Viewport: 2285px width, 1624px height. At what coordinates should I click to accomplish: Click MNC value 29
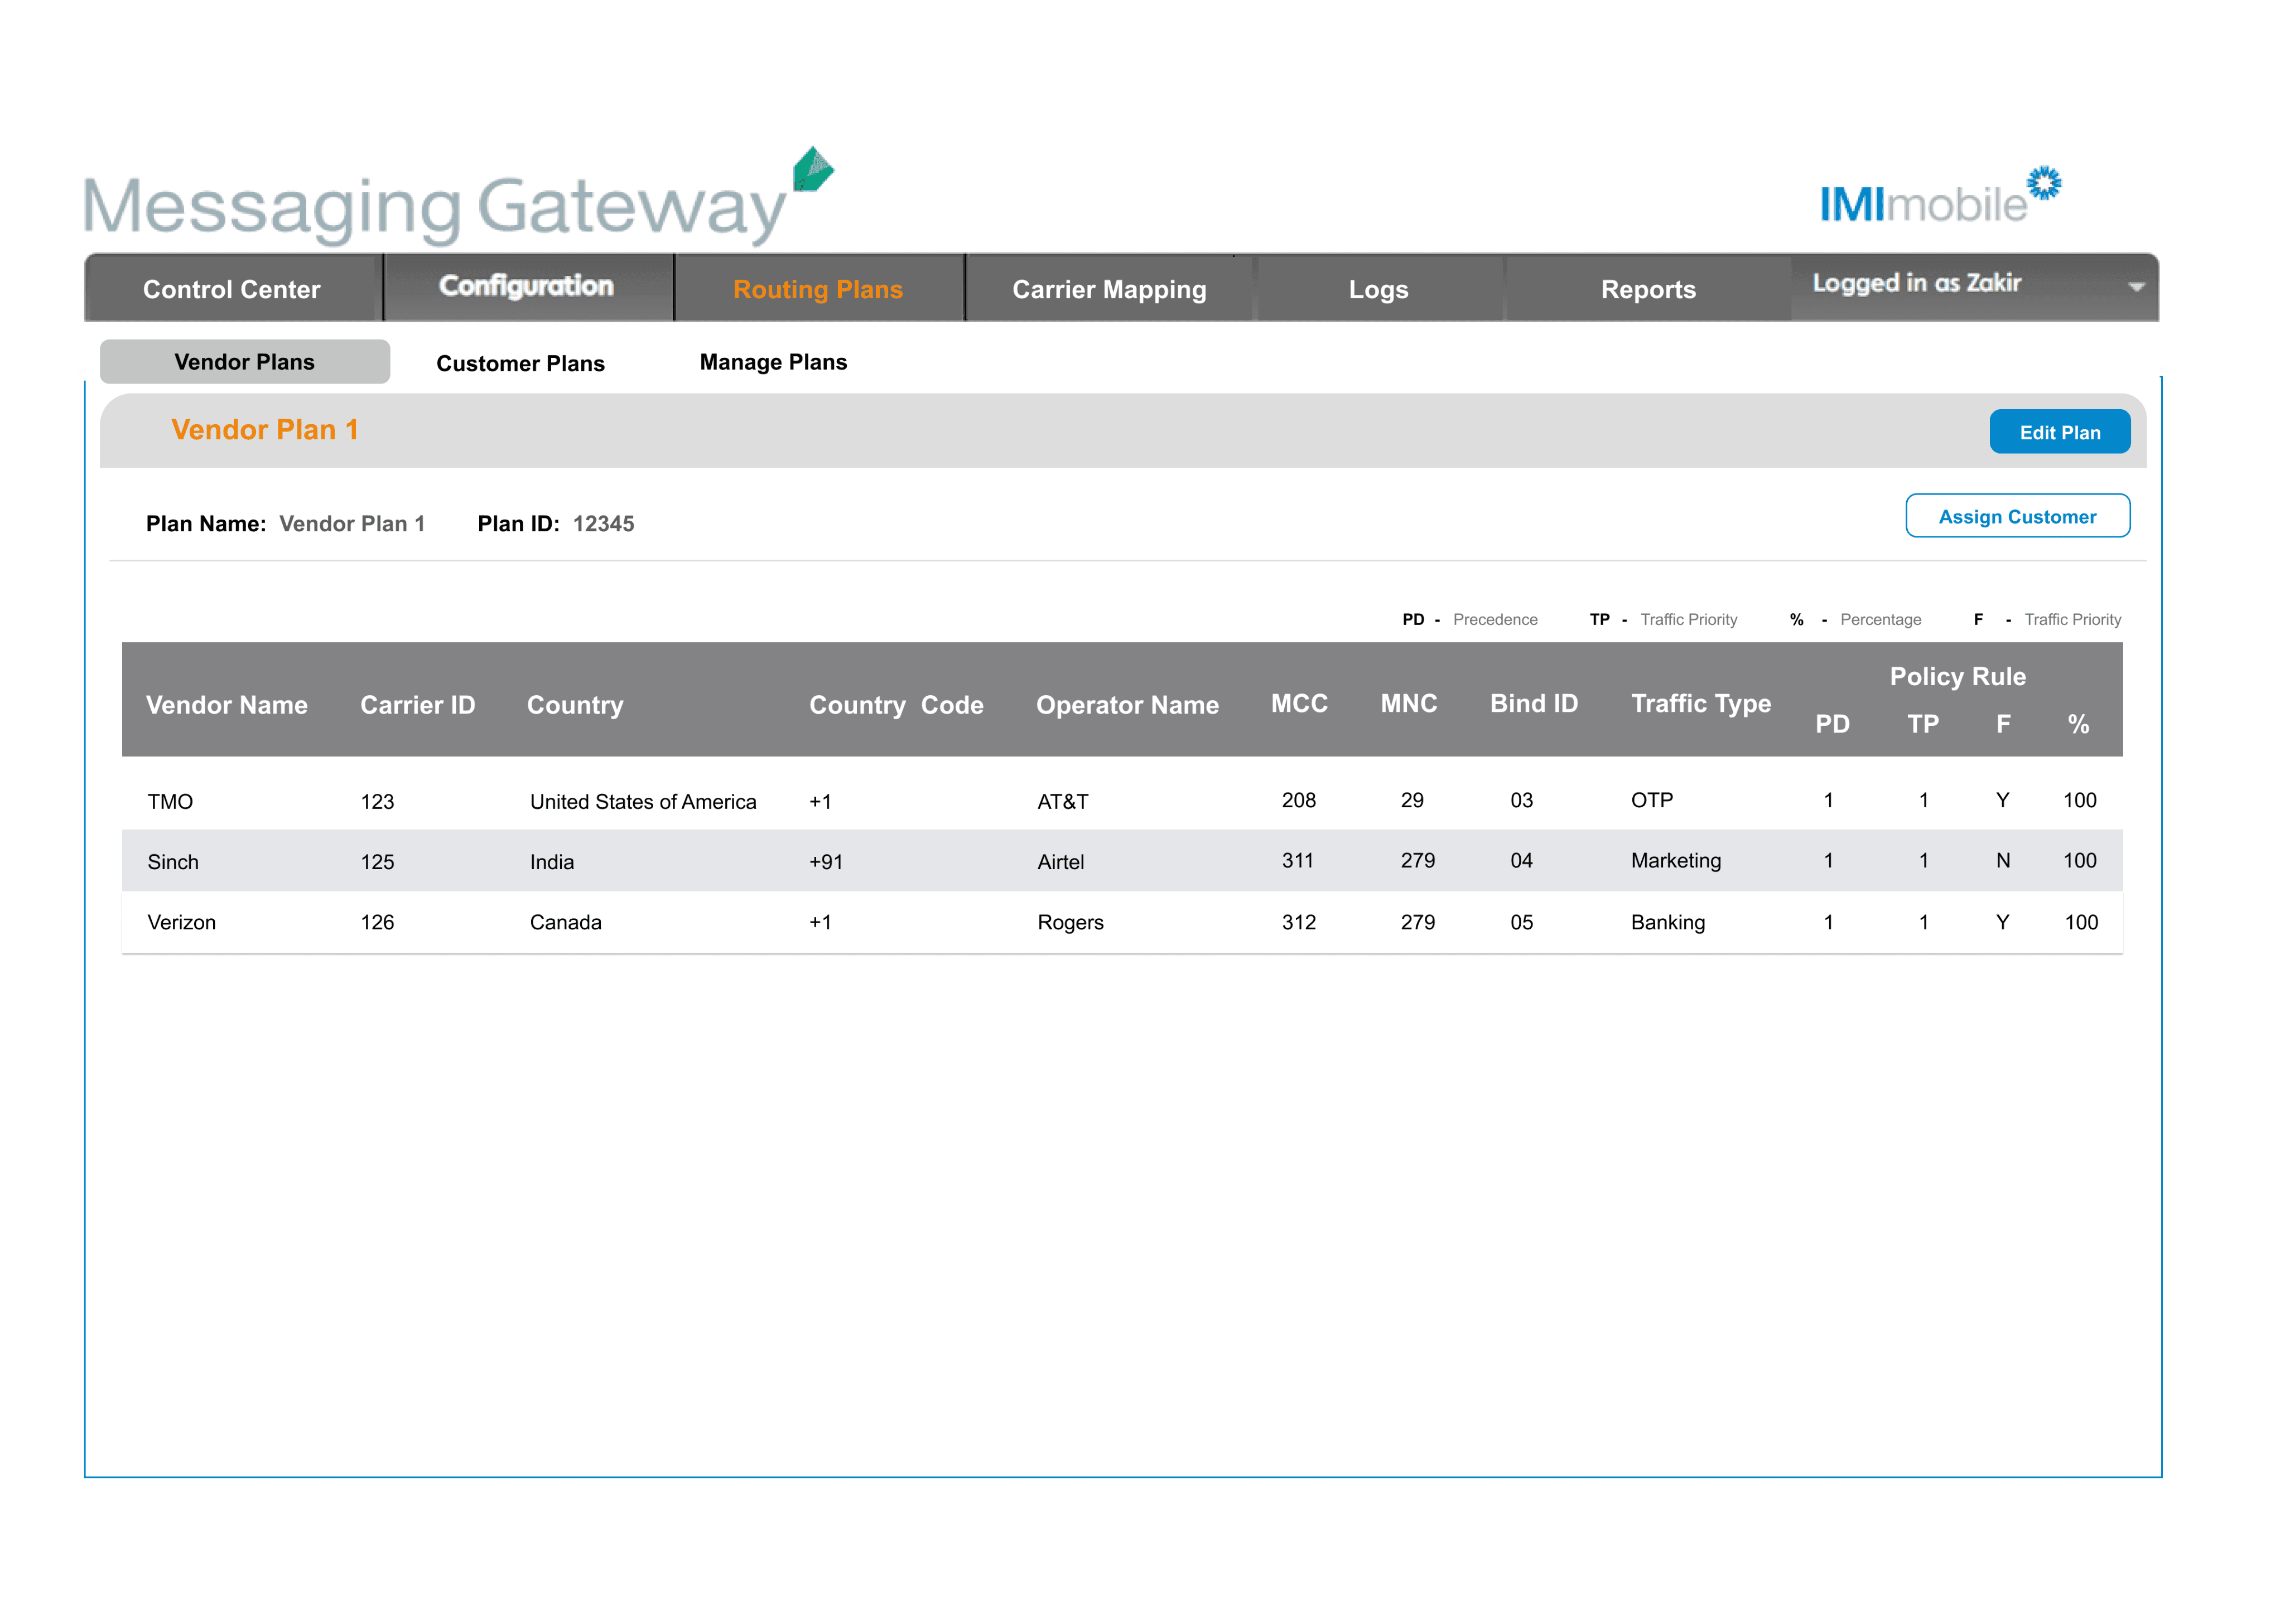pos(1411,800)
